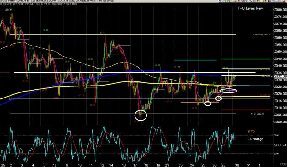The width and height of the screenshot is (287, 167).
Task: Click date label 11 on time axis
Action: 90,165
